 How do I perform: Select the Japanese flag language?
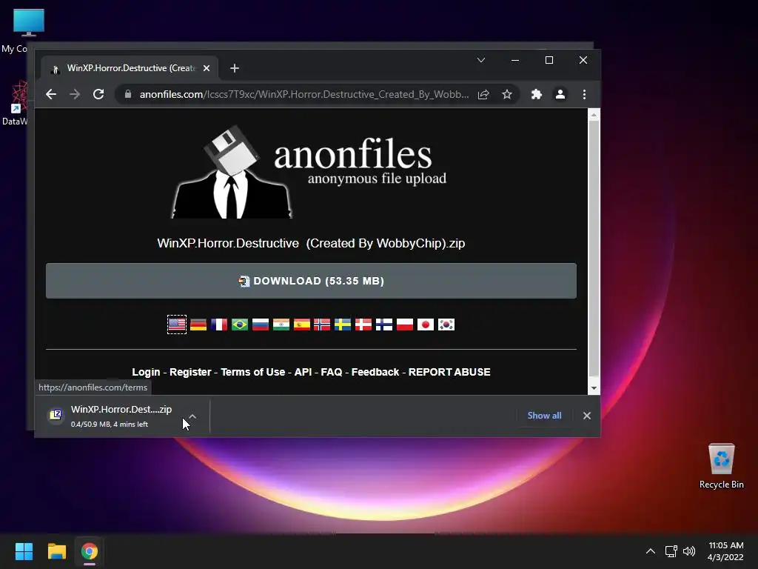[426, 325]
